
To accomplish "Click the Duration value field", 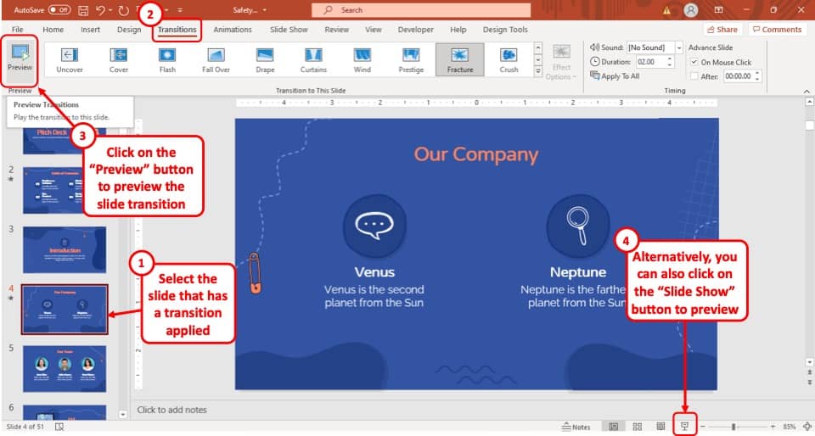I will (650, 62).
